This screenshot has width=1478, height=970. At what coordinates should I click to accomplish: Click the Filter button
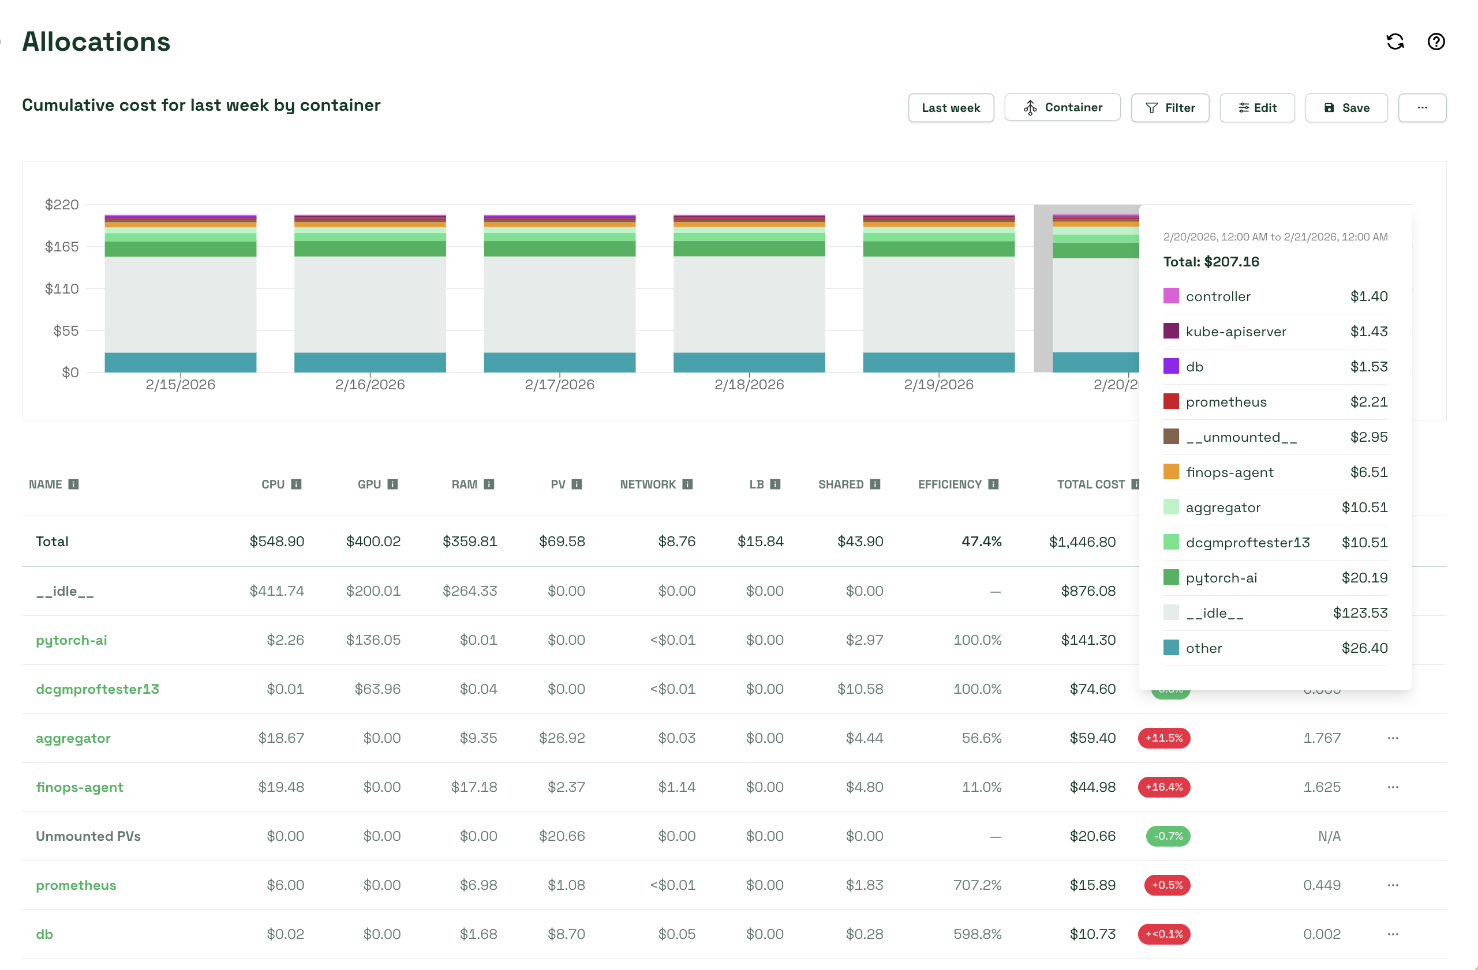(x=1169, y=108)
